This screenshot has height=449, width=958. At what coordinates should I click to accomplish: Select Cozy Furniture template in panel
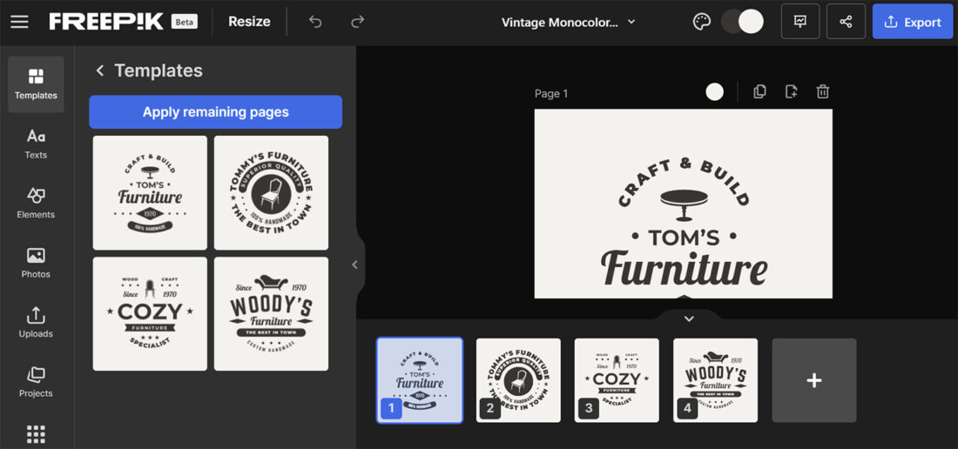151,314
